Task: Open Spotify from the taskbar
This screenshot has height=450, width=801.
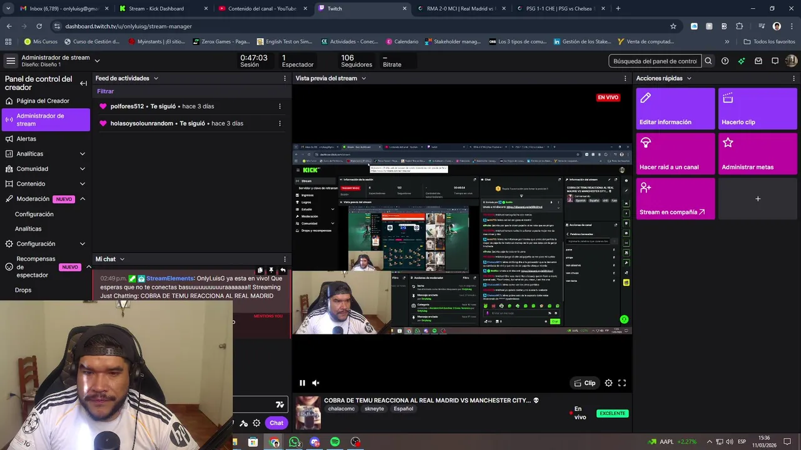Action: pos(335,442)
